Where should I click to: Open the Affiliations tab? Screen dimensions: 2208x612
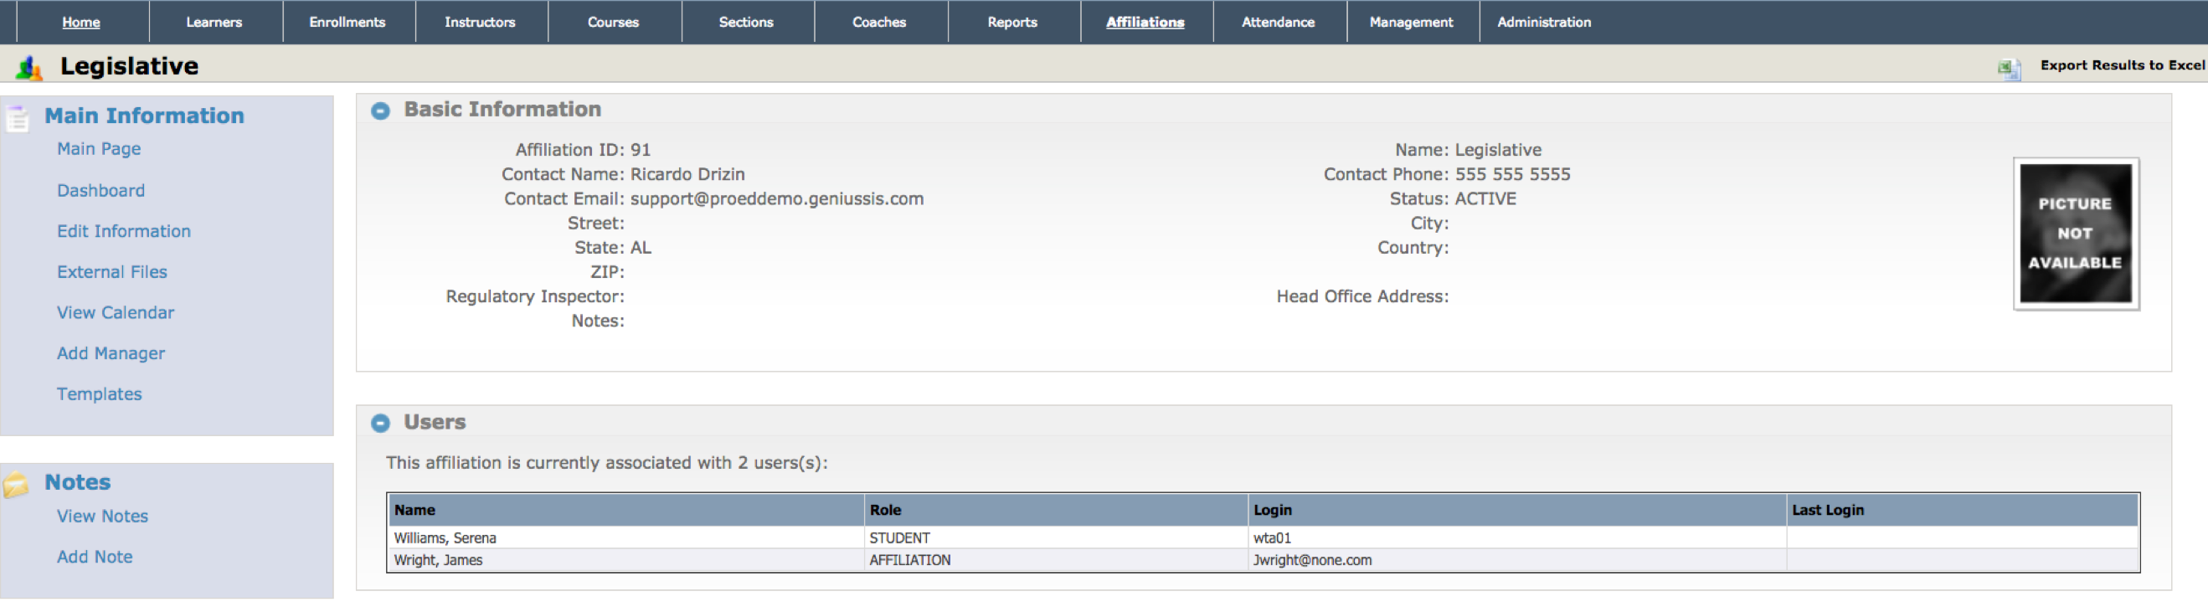pyautogui.click(x=1145, y=23)
